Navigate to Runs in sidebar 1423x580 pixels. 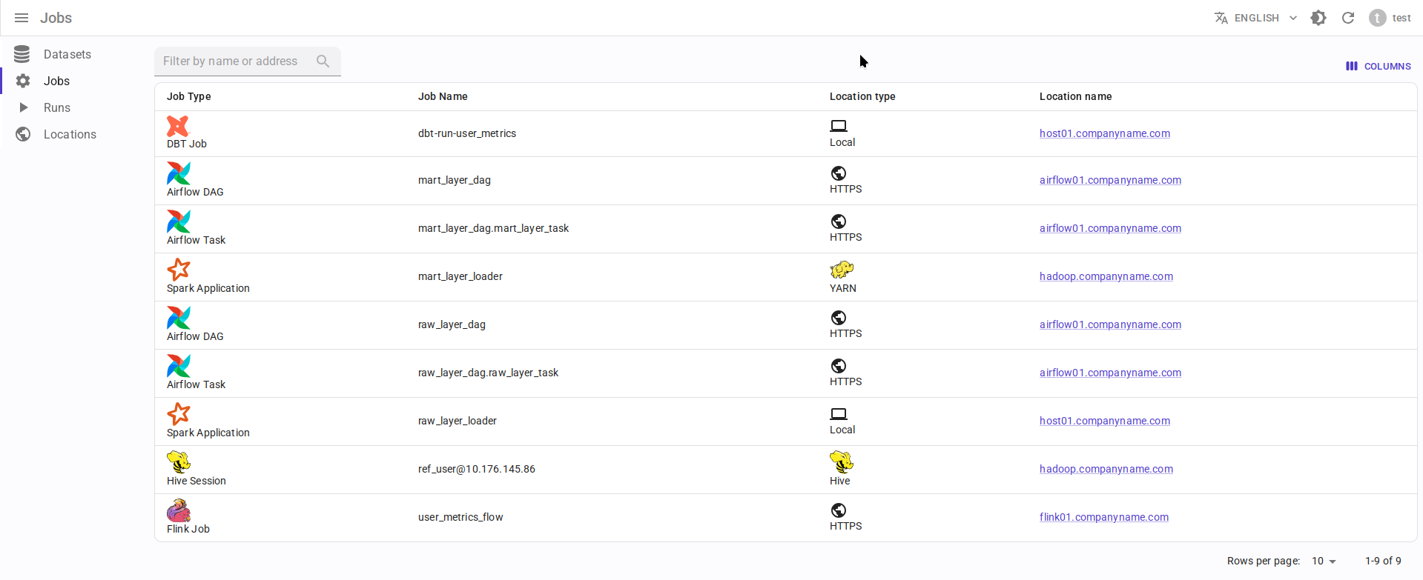[57, 107]
